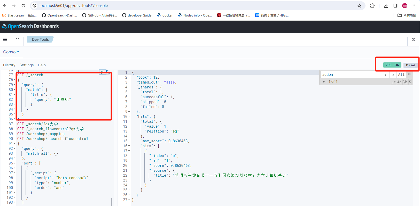Open the Settings menu
This screenshot has height=206, width=420.
point(27,65)
